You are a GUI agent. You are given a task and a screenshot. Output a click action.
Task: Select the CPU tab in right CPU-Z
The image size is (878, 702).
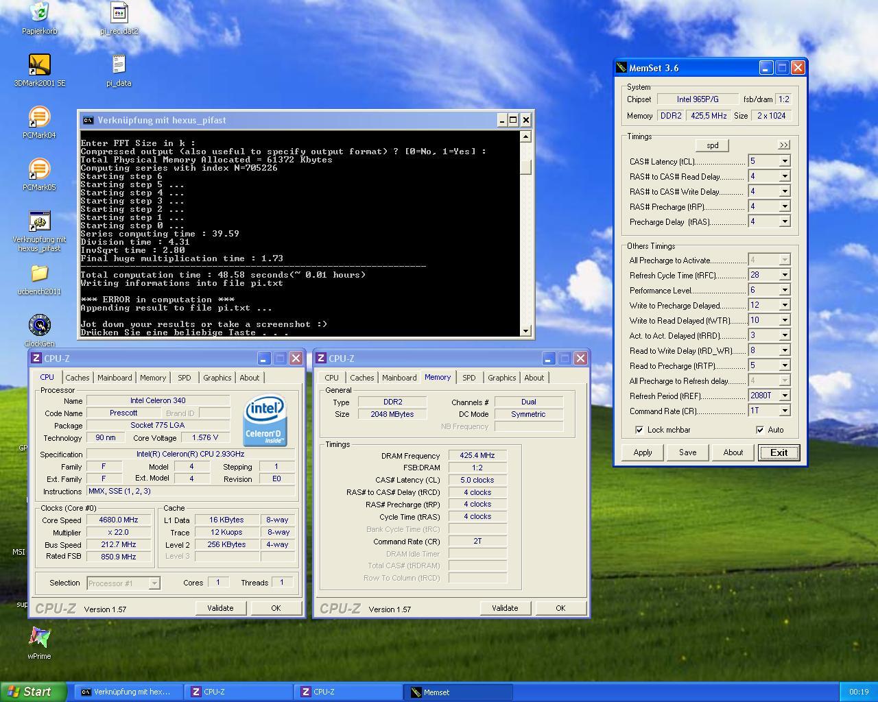tap(332, 378)
